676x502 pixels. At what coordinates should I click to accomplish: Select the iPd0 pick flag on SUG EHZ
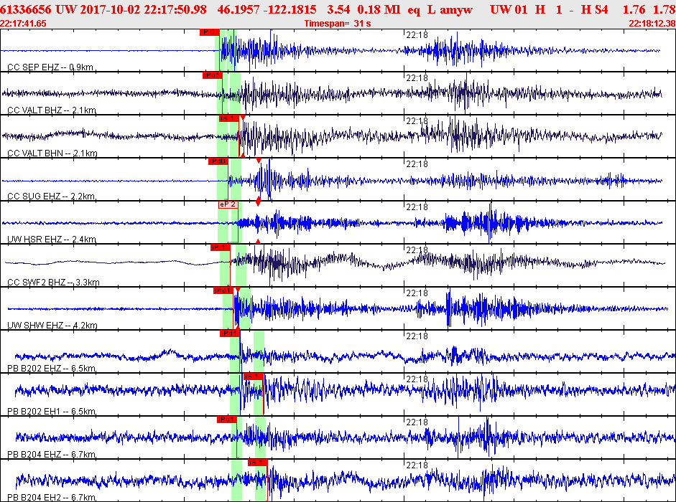(218, 161)
